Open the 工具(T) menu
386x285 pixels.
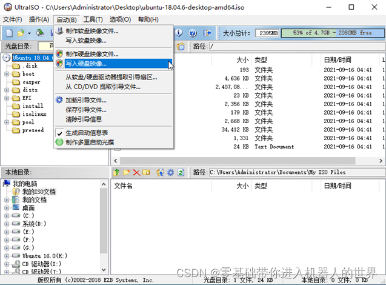(x=93, y=19)
